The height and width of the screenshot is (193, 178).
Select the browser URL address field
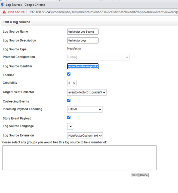[103, 12]
